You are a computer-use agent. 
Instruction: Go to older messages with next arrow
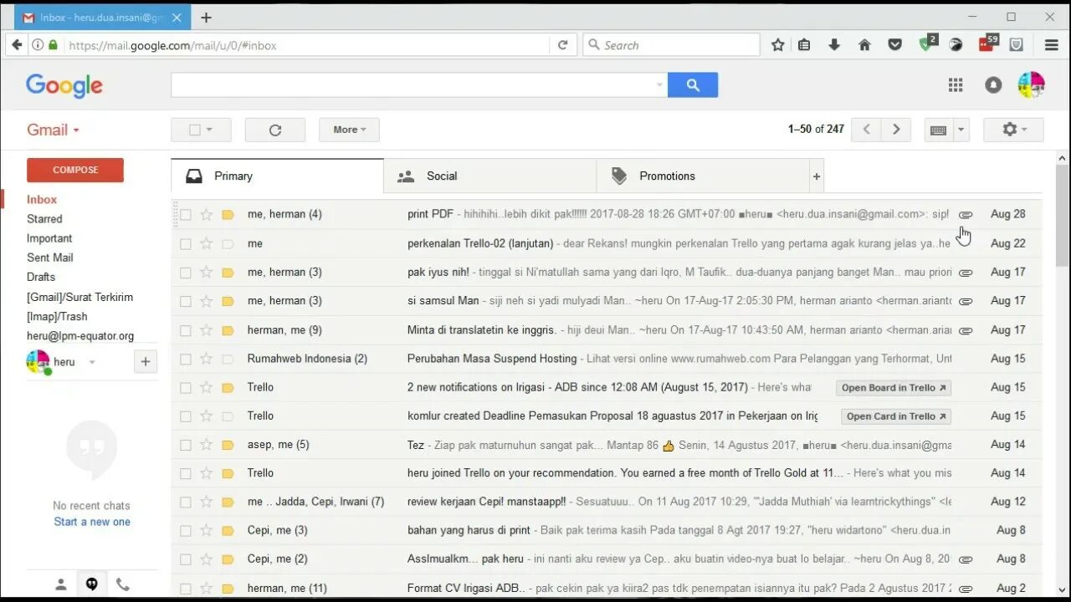(x=896, y=130)
